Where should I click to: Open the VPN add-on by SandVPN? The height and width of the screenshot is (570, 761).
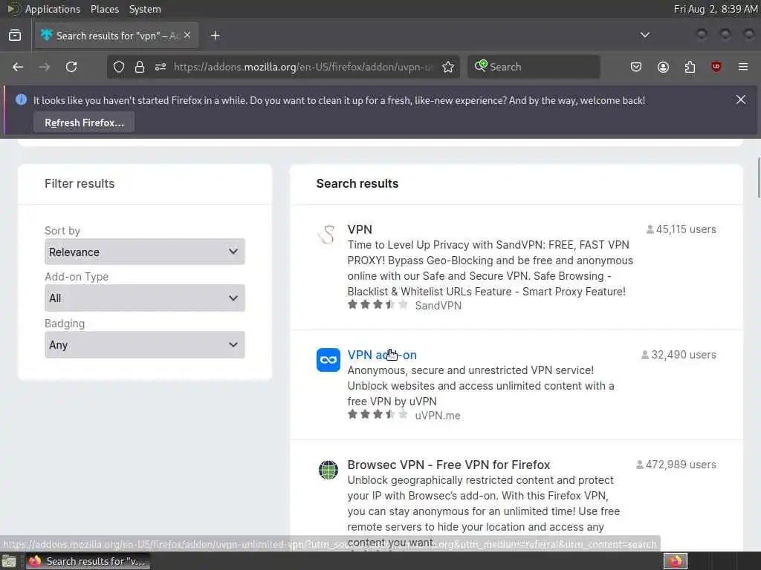pyautogui.click(x=360, y=229)
